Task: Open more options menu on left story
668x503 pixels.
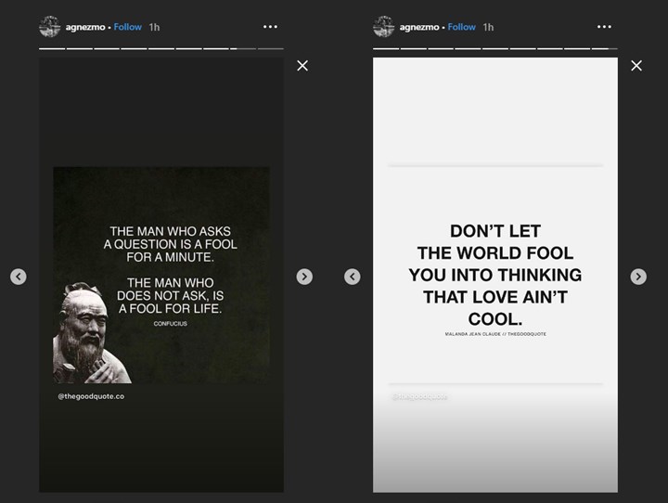Action: tap(270, 26)
